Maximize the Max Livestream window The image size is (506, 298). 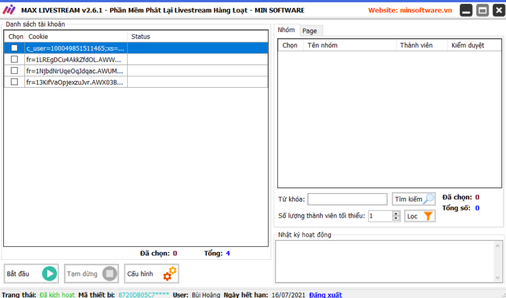pos(483,10)
